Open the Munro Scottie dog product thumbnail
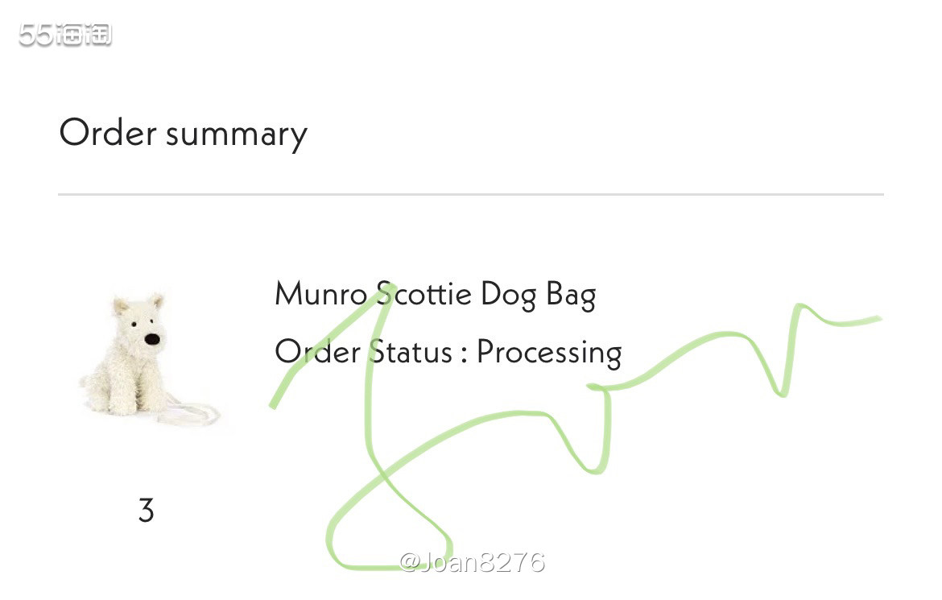This screenshot has height=600, width=942. tap(145, 358)
